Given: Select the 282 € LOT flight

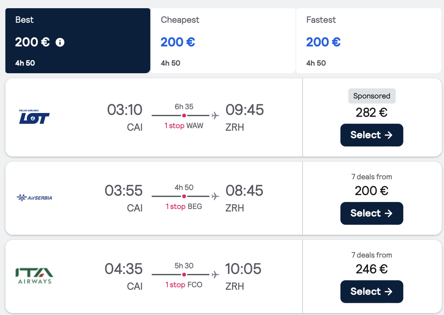Looking at the screenshot, I should [x=372, y=135].
